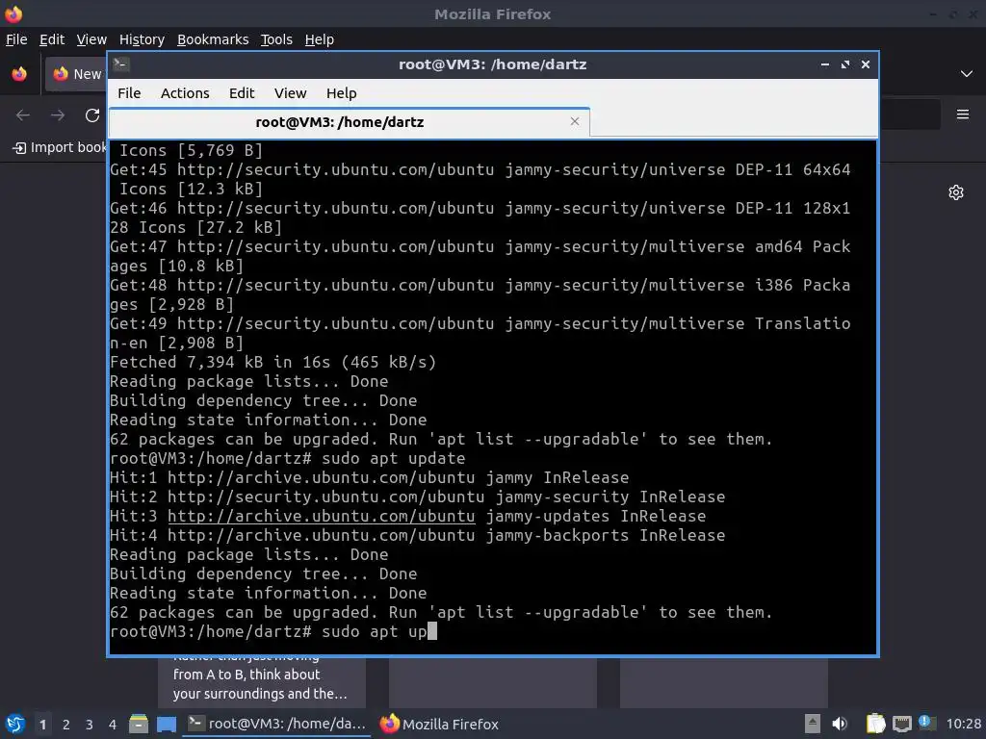The image size is (986, 739).
Task: Open Firefox Bookmarks menu
Action: click(213, 39)
